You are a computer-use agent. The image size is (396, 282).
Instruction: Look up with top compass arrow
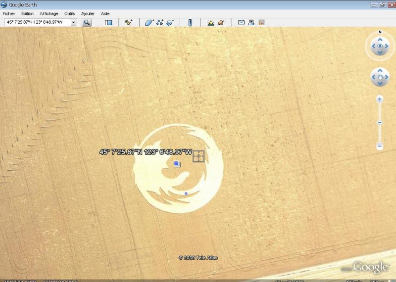click(x=380, y=40)
